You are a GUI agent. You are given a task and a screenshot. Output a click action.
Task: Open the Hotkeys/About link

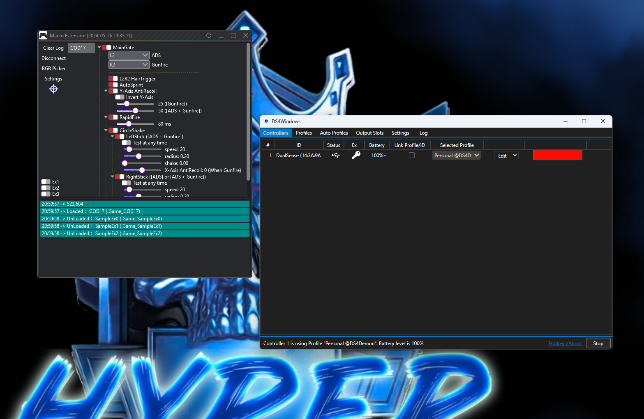565,343
